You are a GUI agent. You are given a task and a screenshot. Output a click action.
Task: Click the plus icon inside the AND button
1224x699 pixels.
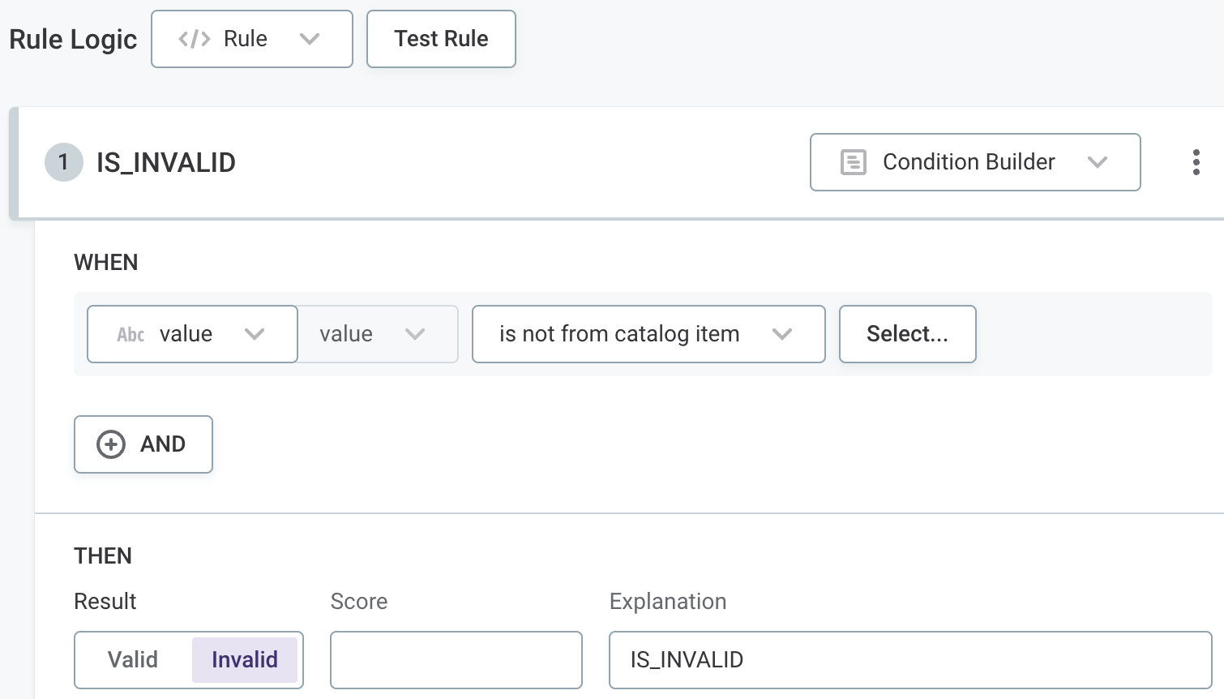[110, 444]
